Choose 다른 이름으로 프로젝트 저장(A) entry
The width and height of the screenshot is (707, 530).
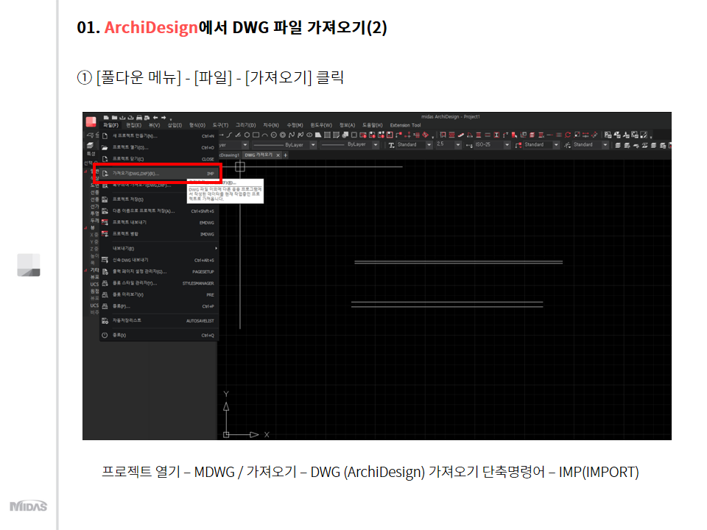(159, 211)
